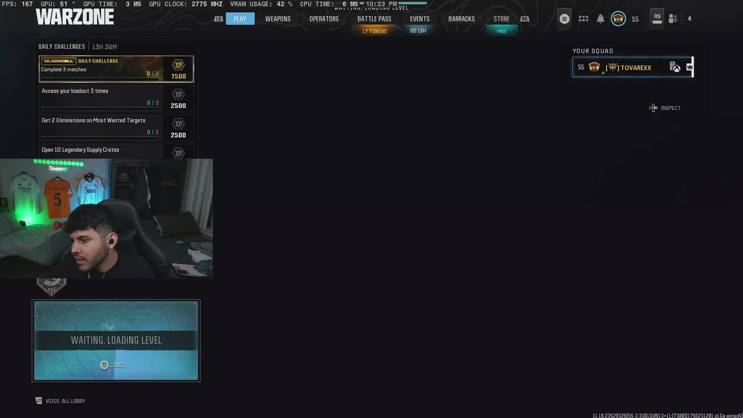This screenshot has width=743, height=418.
Task: Click progress bar for Complete 3 matches
Action: (x=100, y=78)
